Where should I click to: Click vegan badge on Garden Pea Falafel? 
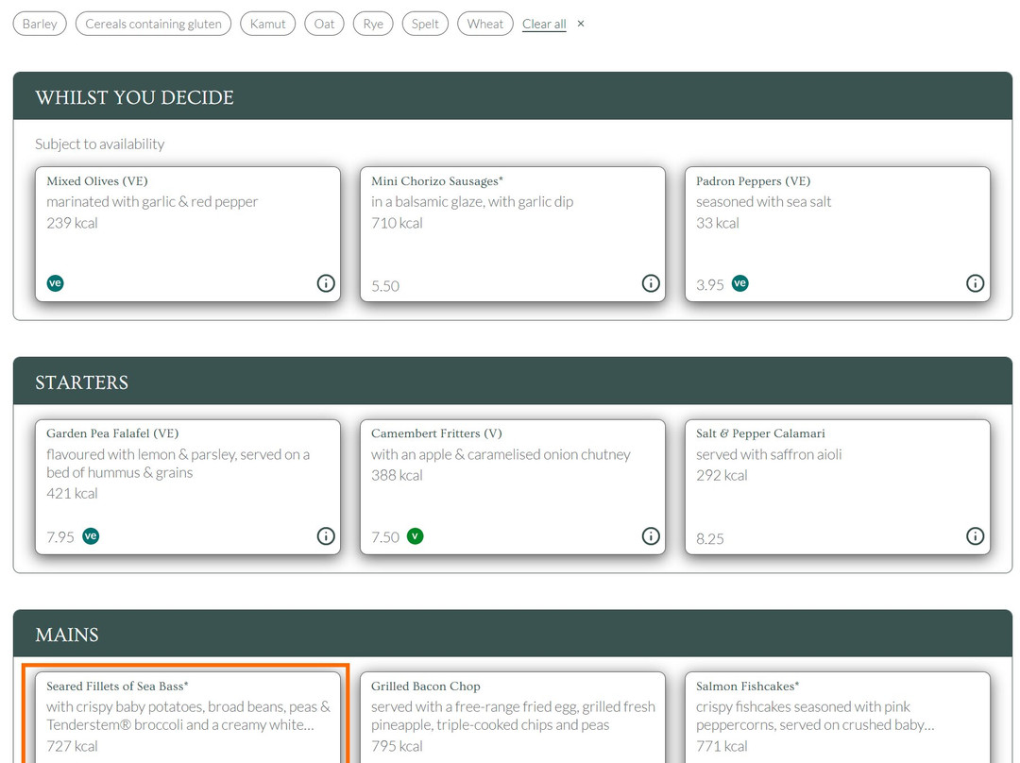pos(91,536)
